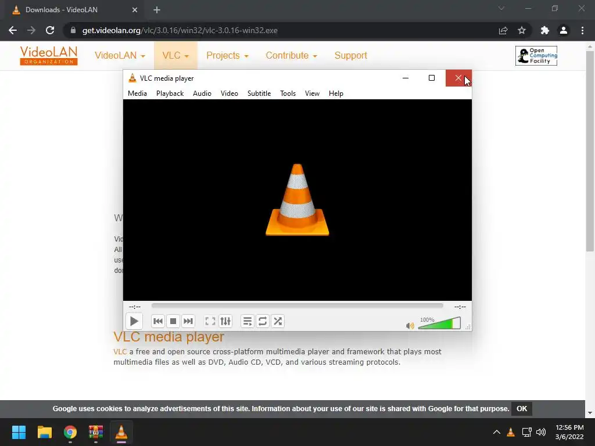Open Chrome tab search chevron
This screenshot has width=595, height=446.
[501, 8]
